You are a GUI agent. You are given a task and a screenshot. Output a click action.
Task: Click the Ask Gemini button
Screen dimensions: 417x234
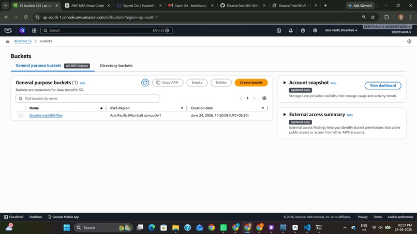click(360, 5)
